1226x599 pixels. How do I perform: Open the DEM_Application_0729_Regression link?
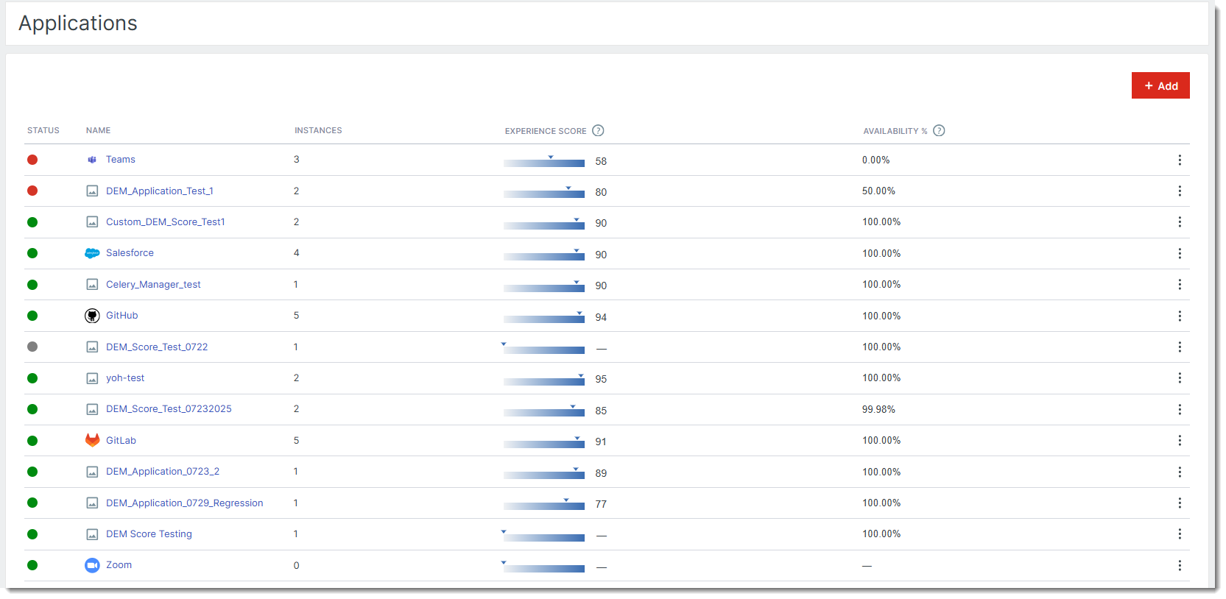click(x=184, y=503)
